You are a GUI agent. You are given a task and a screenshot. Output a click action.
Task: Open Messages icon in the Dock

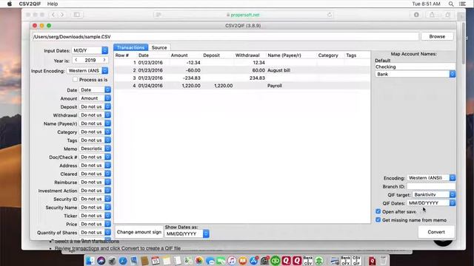210,261
